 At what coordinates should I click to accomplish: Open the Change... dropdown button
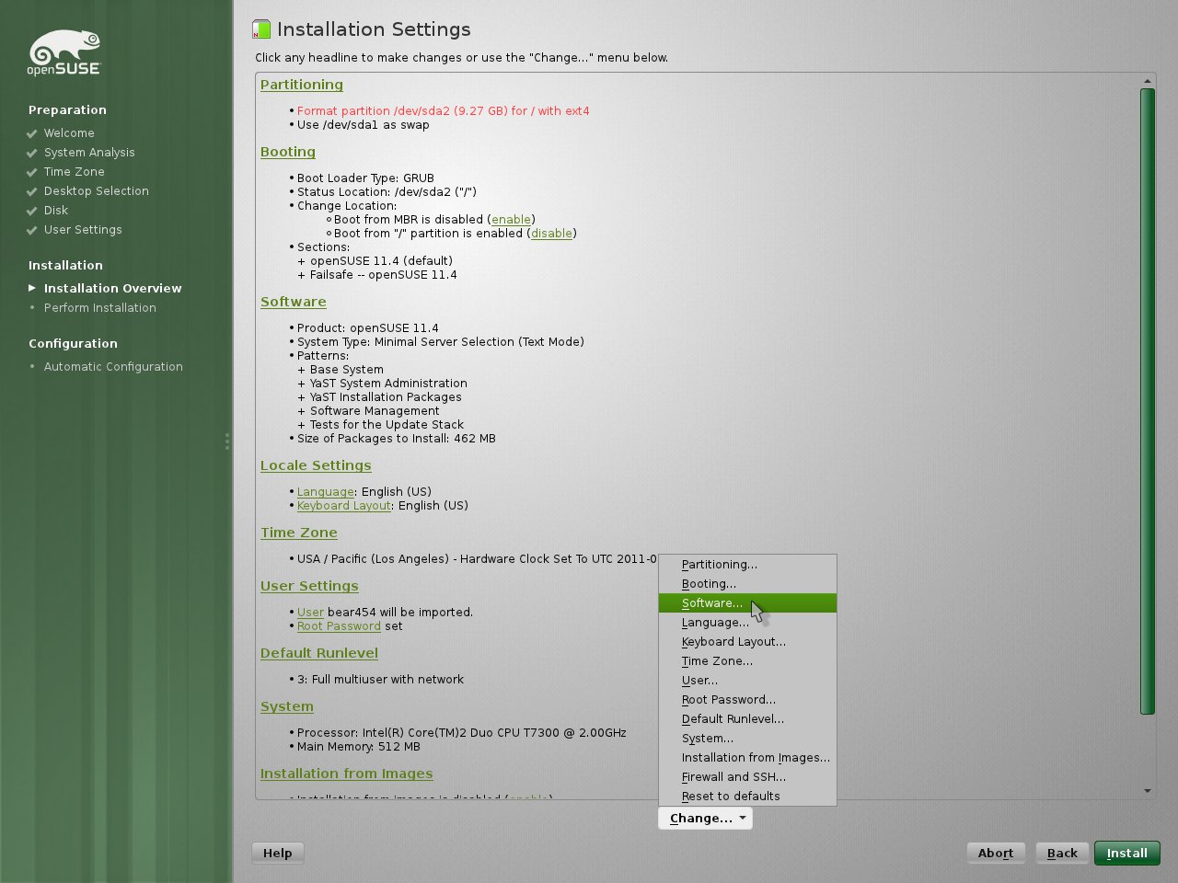705,819
